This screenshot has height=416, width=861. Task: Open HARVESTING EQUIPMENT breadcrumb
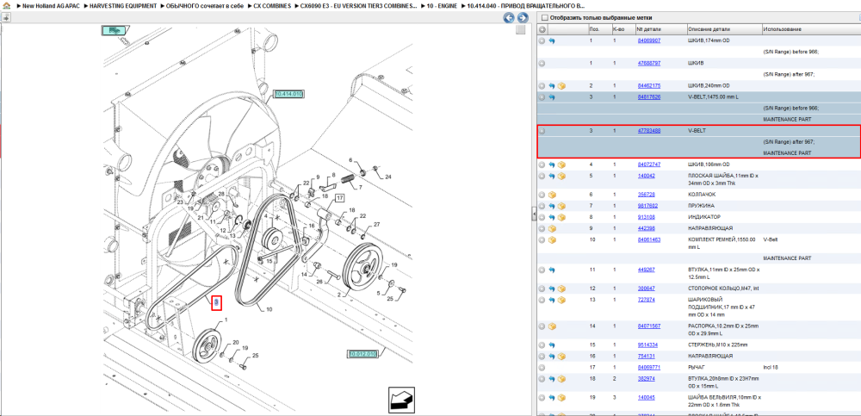[122, 5]
